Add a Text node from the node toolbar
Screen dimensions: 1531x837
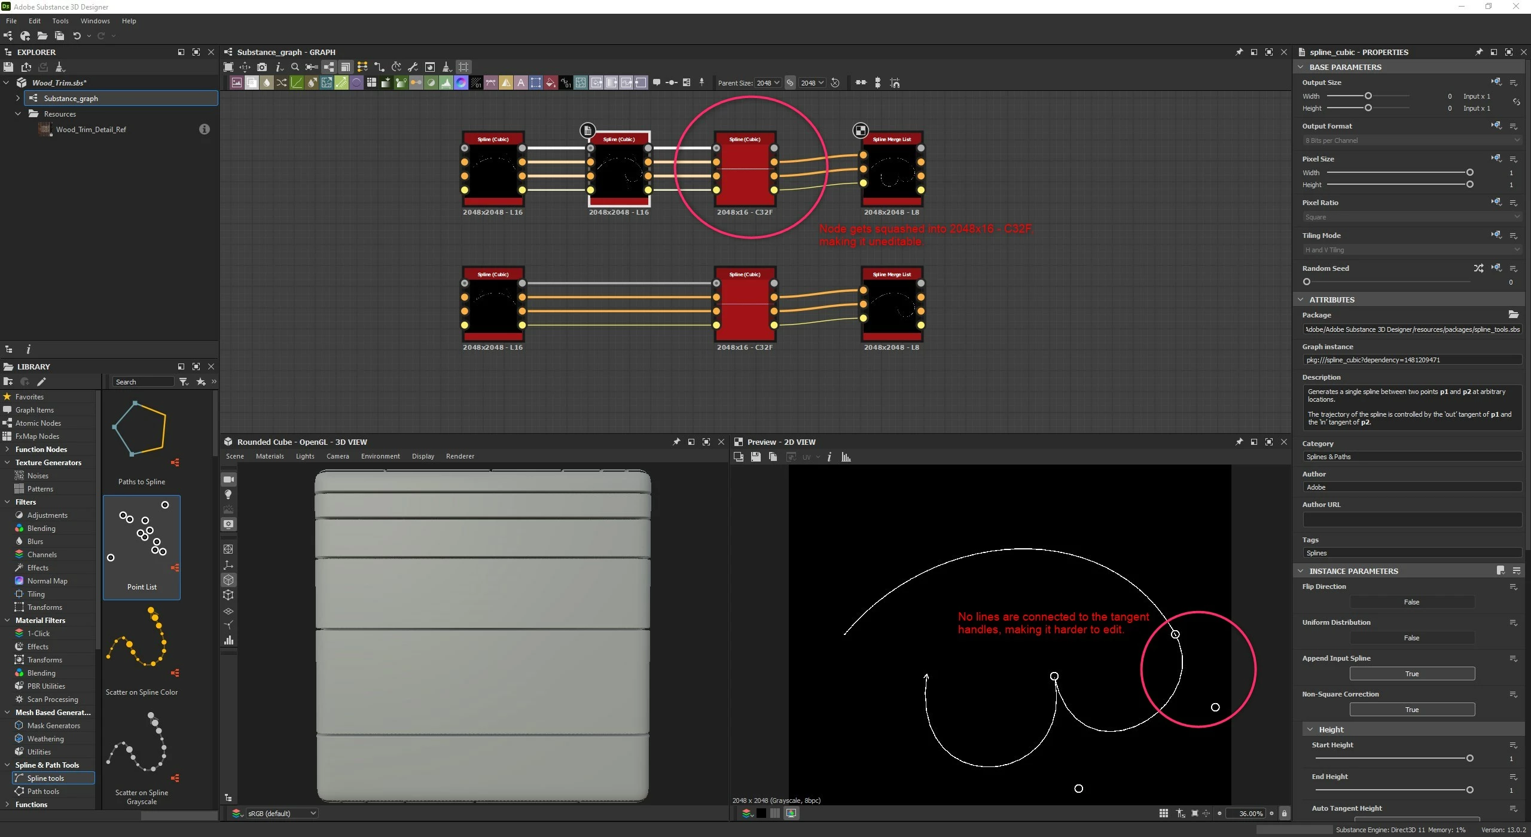pyautogui.click(x=521, y=83)
